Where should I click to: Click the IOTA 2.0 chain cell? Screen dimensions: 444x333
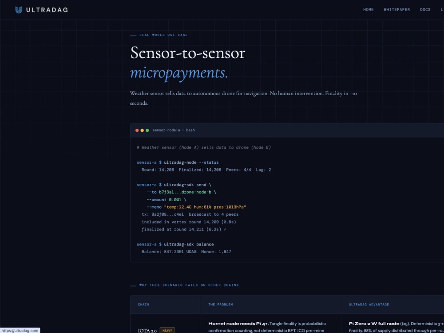(x=147, y=330)
